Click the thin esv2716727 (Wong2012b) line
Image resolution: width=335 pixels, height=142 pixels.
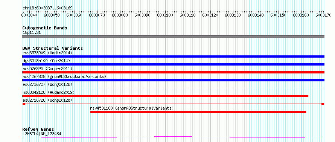[173, 88]
